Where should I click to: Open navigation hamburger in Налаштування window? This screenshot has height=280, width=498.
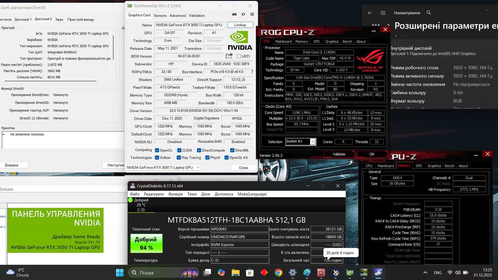tap(383, 13)
